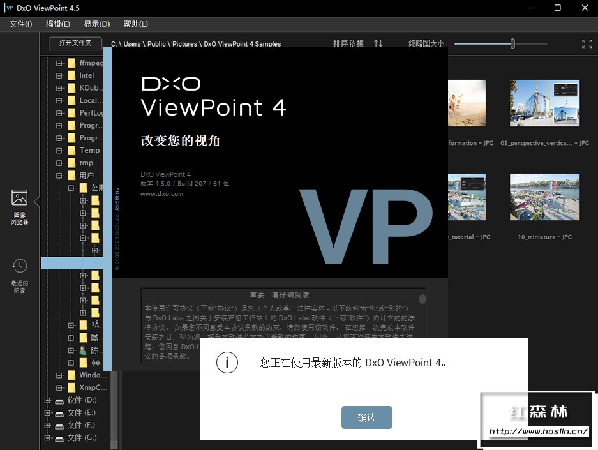Adjust the thumbnail size slider handle
Viewport: 598px width, 450px height.
pyautogui.click(x=512, y=44)
